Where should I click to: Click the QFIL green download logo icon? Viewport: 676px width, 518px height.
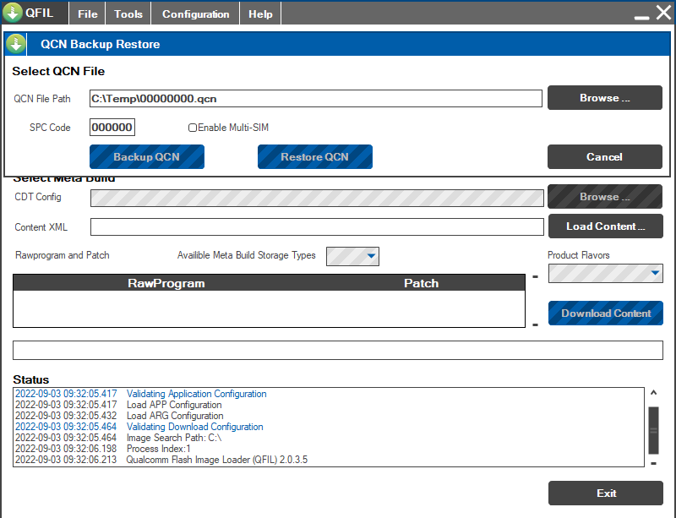[13, 13]
